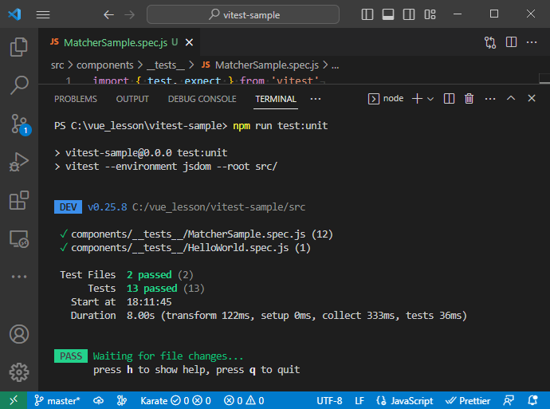Switch to the TERMINAL panel tab
This screenshot has width=550, height=409.
276,99
